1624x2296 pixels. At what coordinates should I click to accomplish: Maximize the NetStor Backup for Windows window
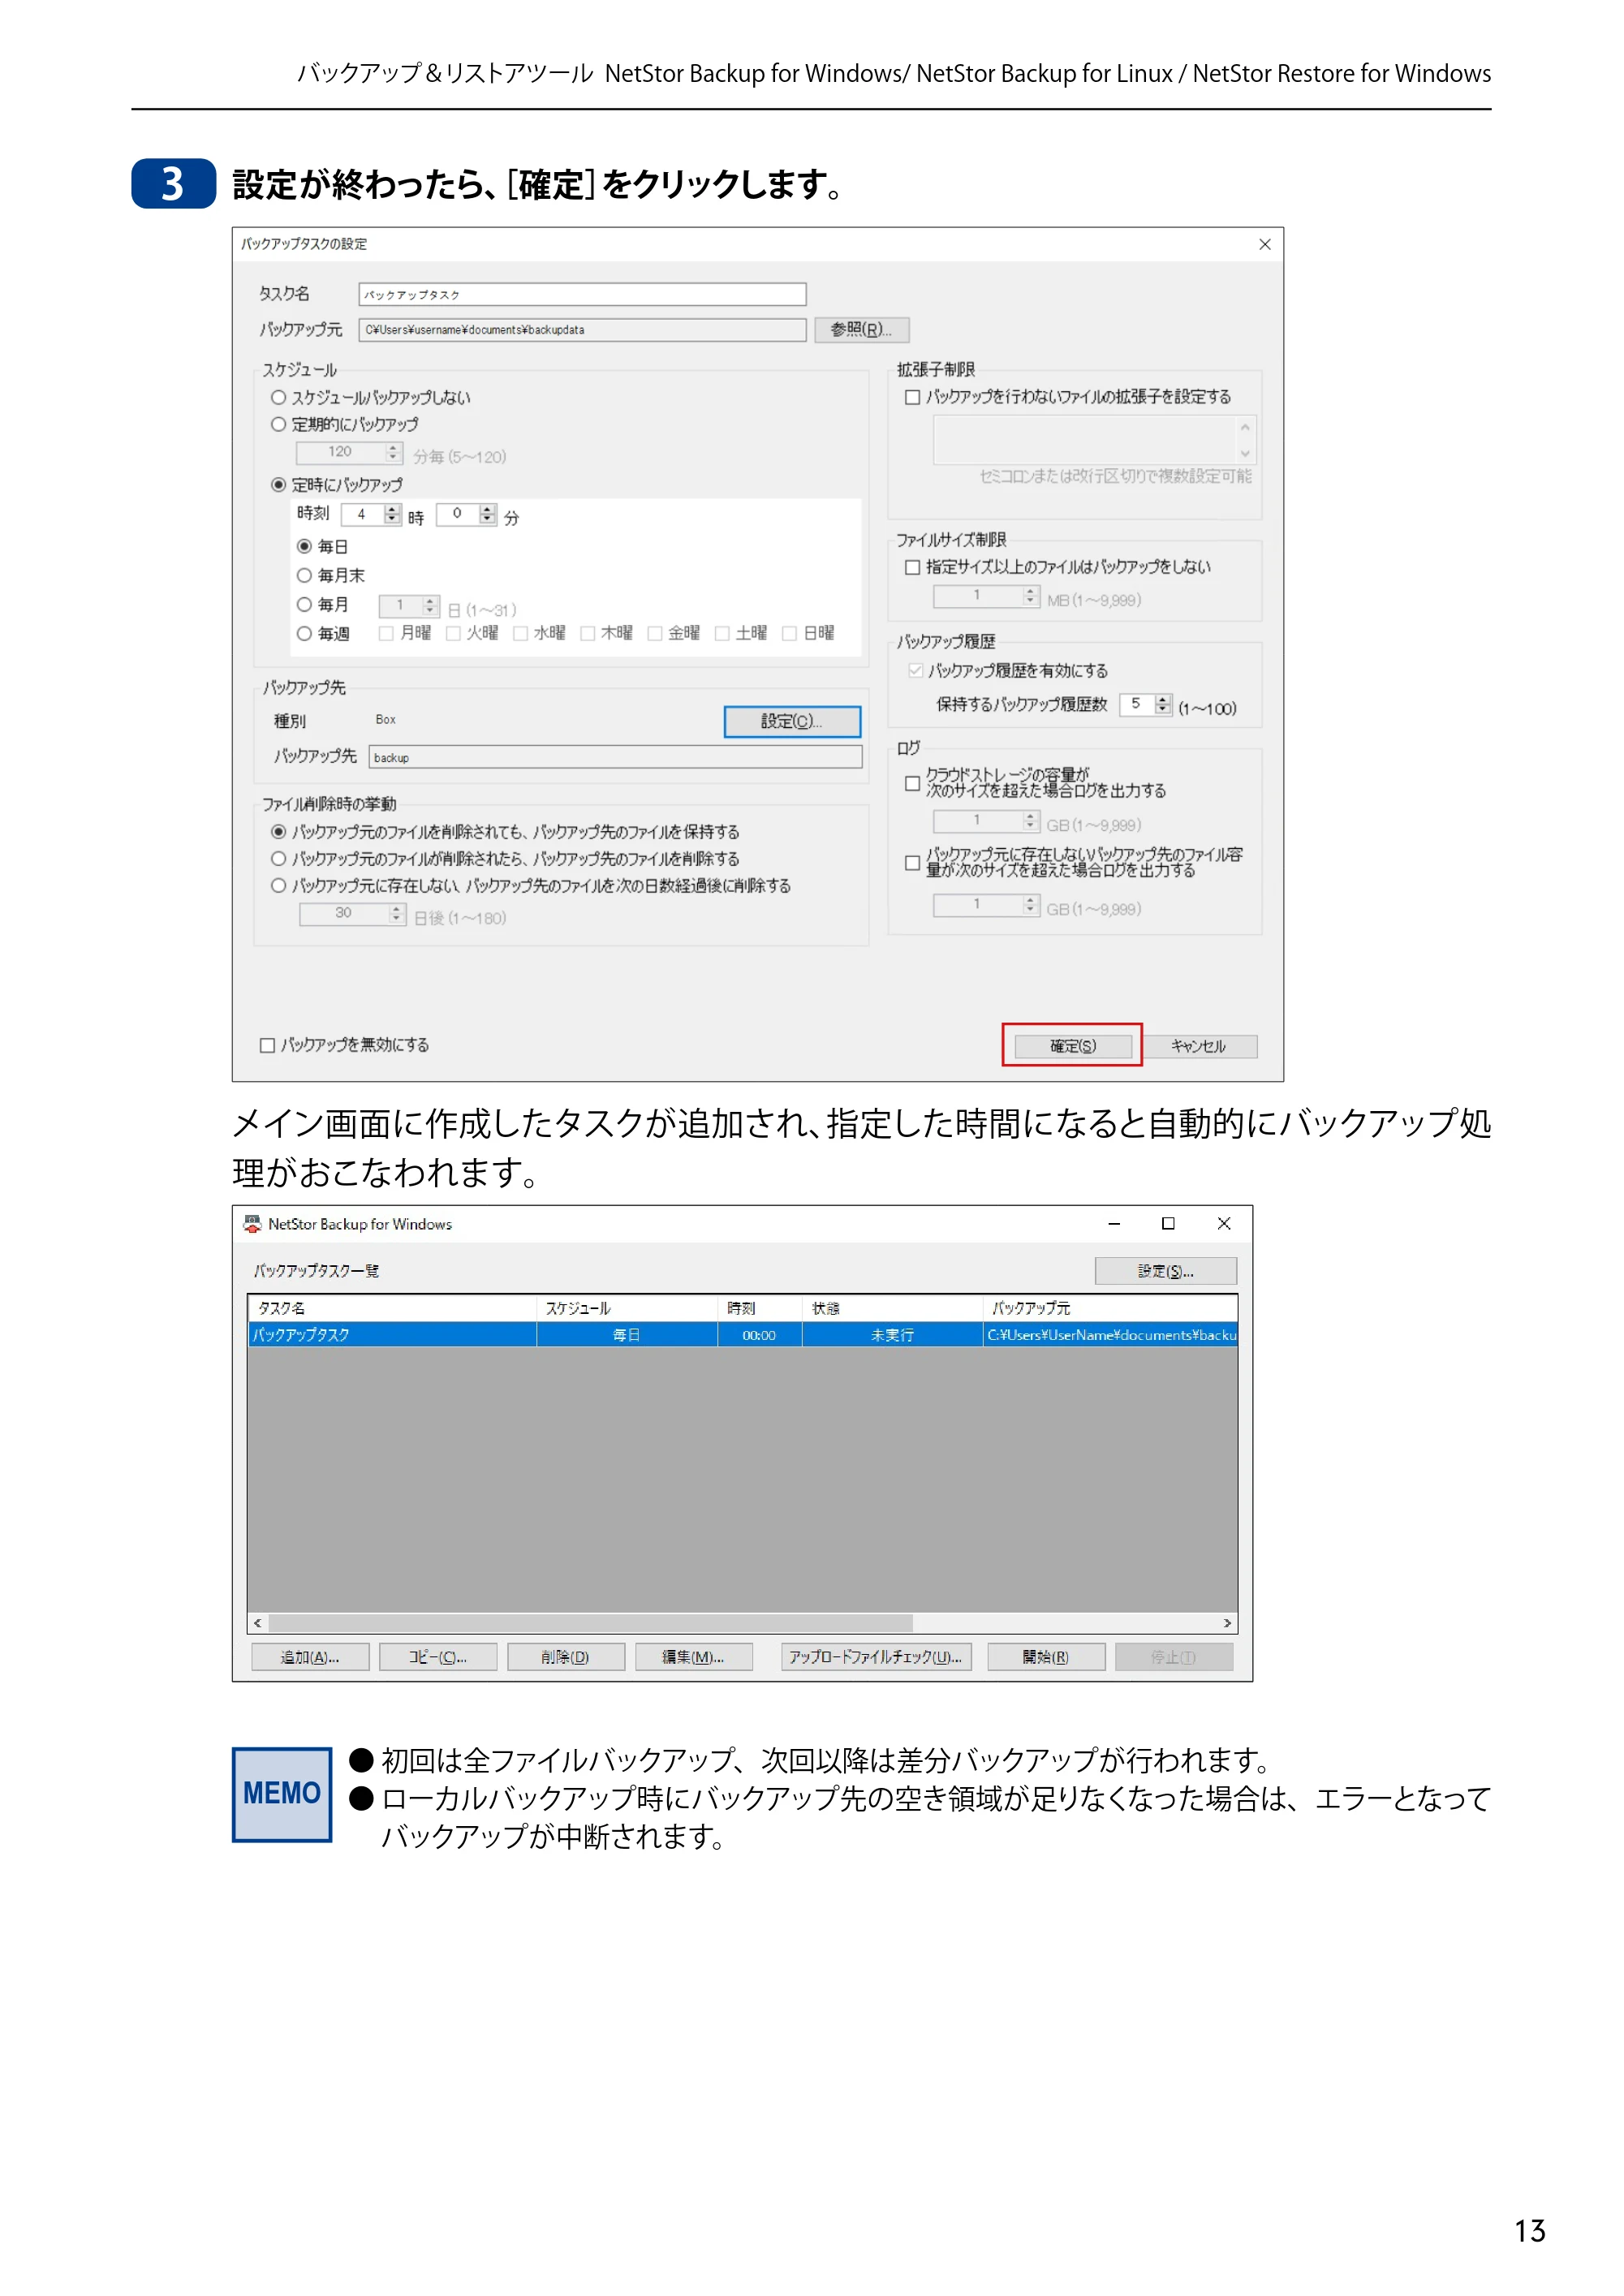click(x=1167, y=1223)
